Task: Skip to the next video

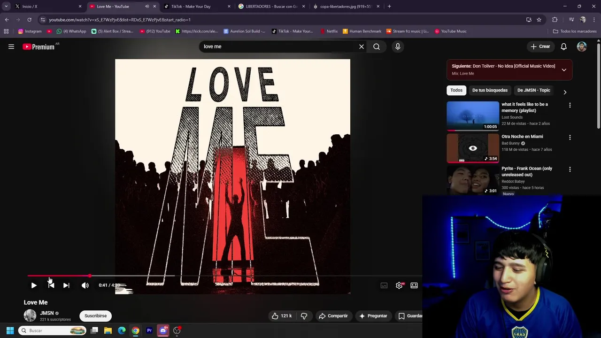Action: coord(66,285)
